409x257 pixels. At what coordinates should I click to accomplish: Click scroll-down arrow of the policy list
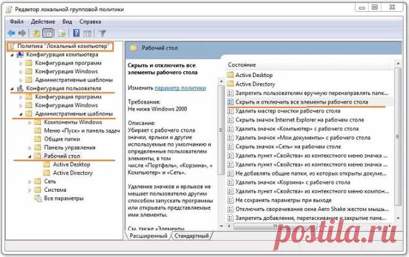coord(398,218)
